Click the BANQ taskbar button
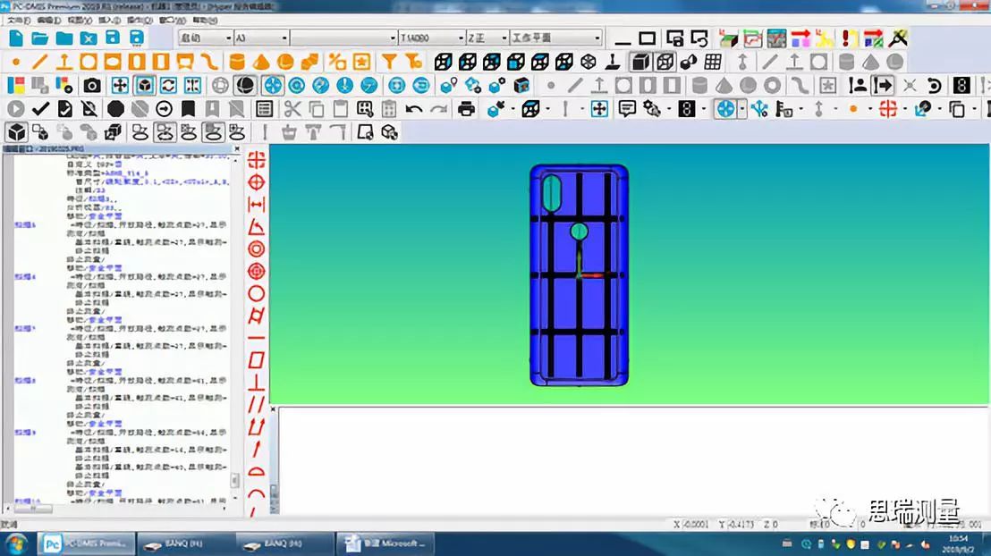This screenshot has height=556, width=991. point(185,543)
